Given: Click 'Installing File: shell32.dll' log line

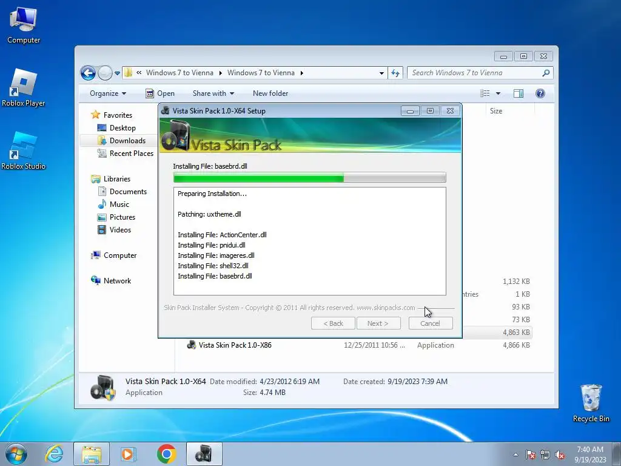Looking at the screenshot, I should 213,266.
